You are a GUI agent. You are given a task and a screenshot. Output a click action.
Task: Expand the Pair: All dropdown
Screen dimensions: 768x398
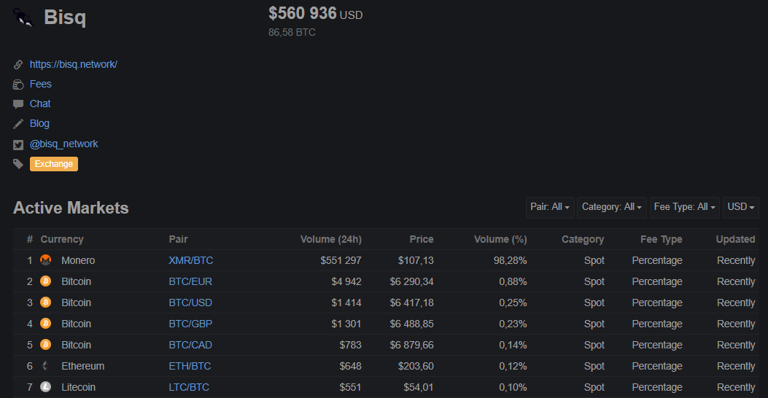coord(549,207)
